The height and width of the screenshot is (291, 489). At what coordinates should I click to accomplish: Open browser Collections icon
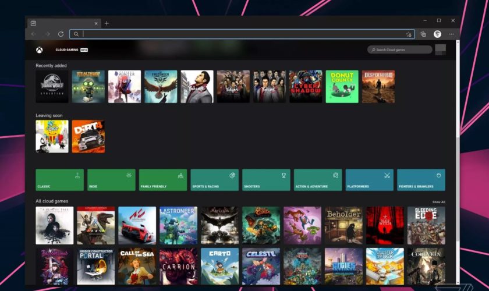(423, 34)
